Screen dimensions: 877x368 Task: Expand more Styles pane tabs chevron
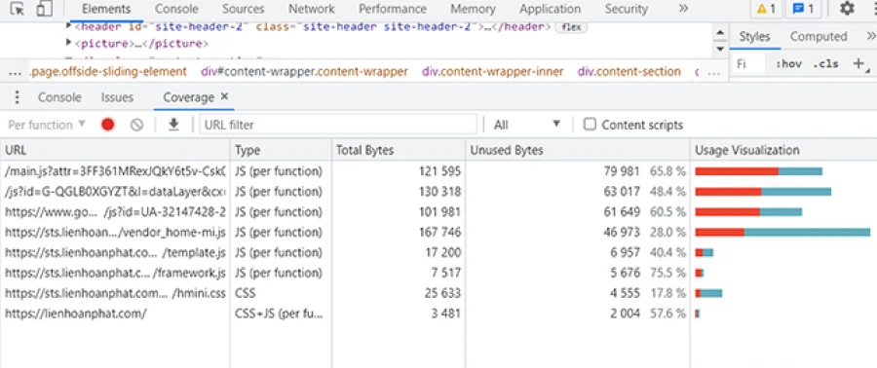click(x=871, y=36)
